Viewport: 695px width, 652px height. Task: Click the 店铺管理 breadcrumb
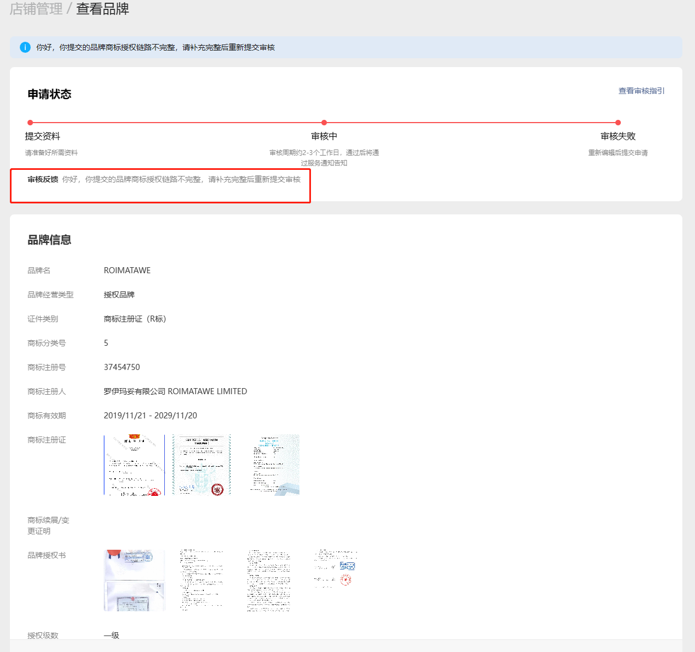pyautogui.click(x=36, y=9)
